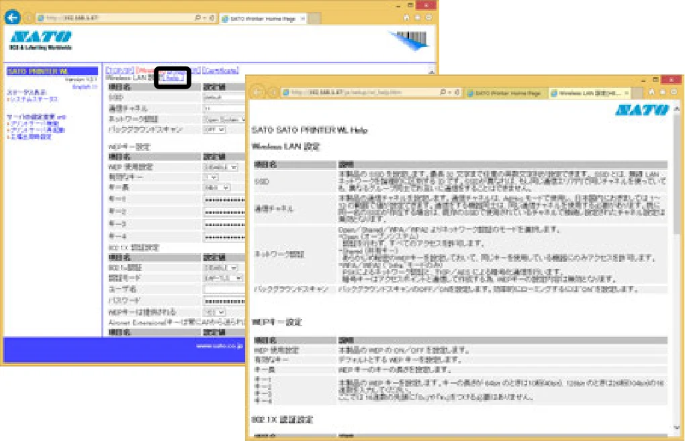Viewport: 685px width, 441px height.
Task: Click the SSID value input field
Action: click(x=224, y=98)
